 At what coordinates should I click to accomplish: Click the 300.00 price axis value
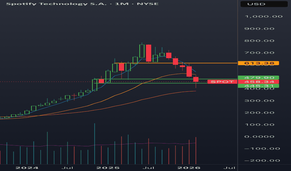(x=259, y=101)
